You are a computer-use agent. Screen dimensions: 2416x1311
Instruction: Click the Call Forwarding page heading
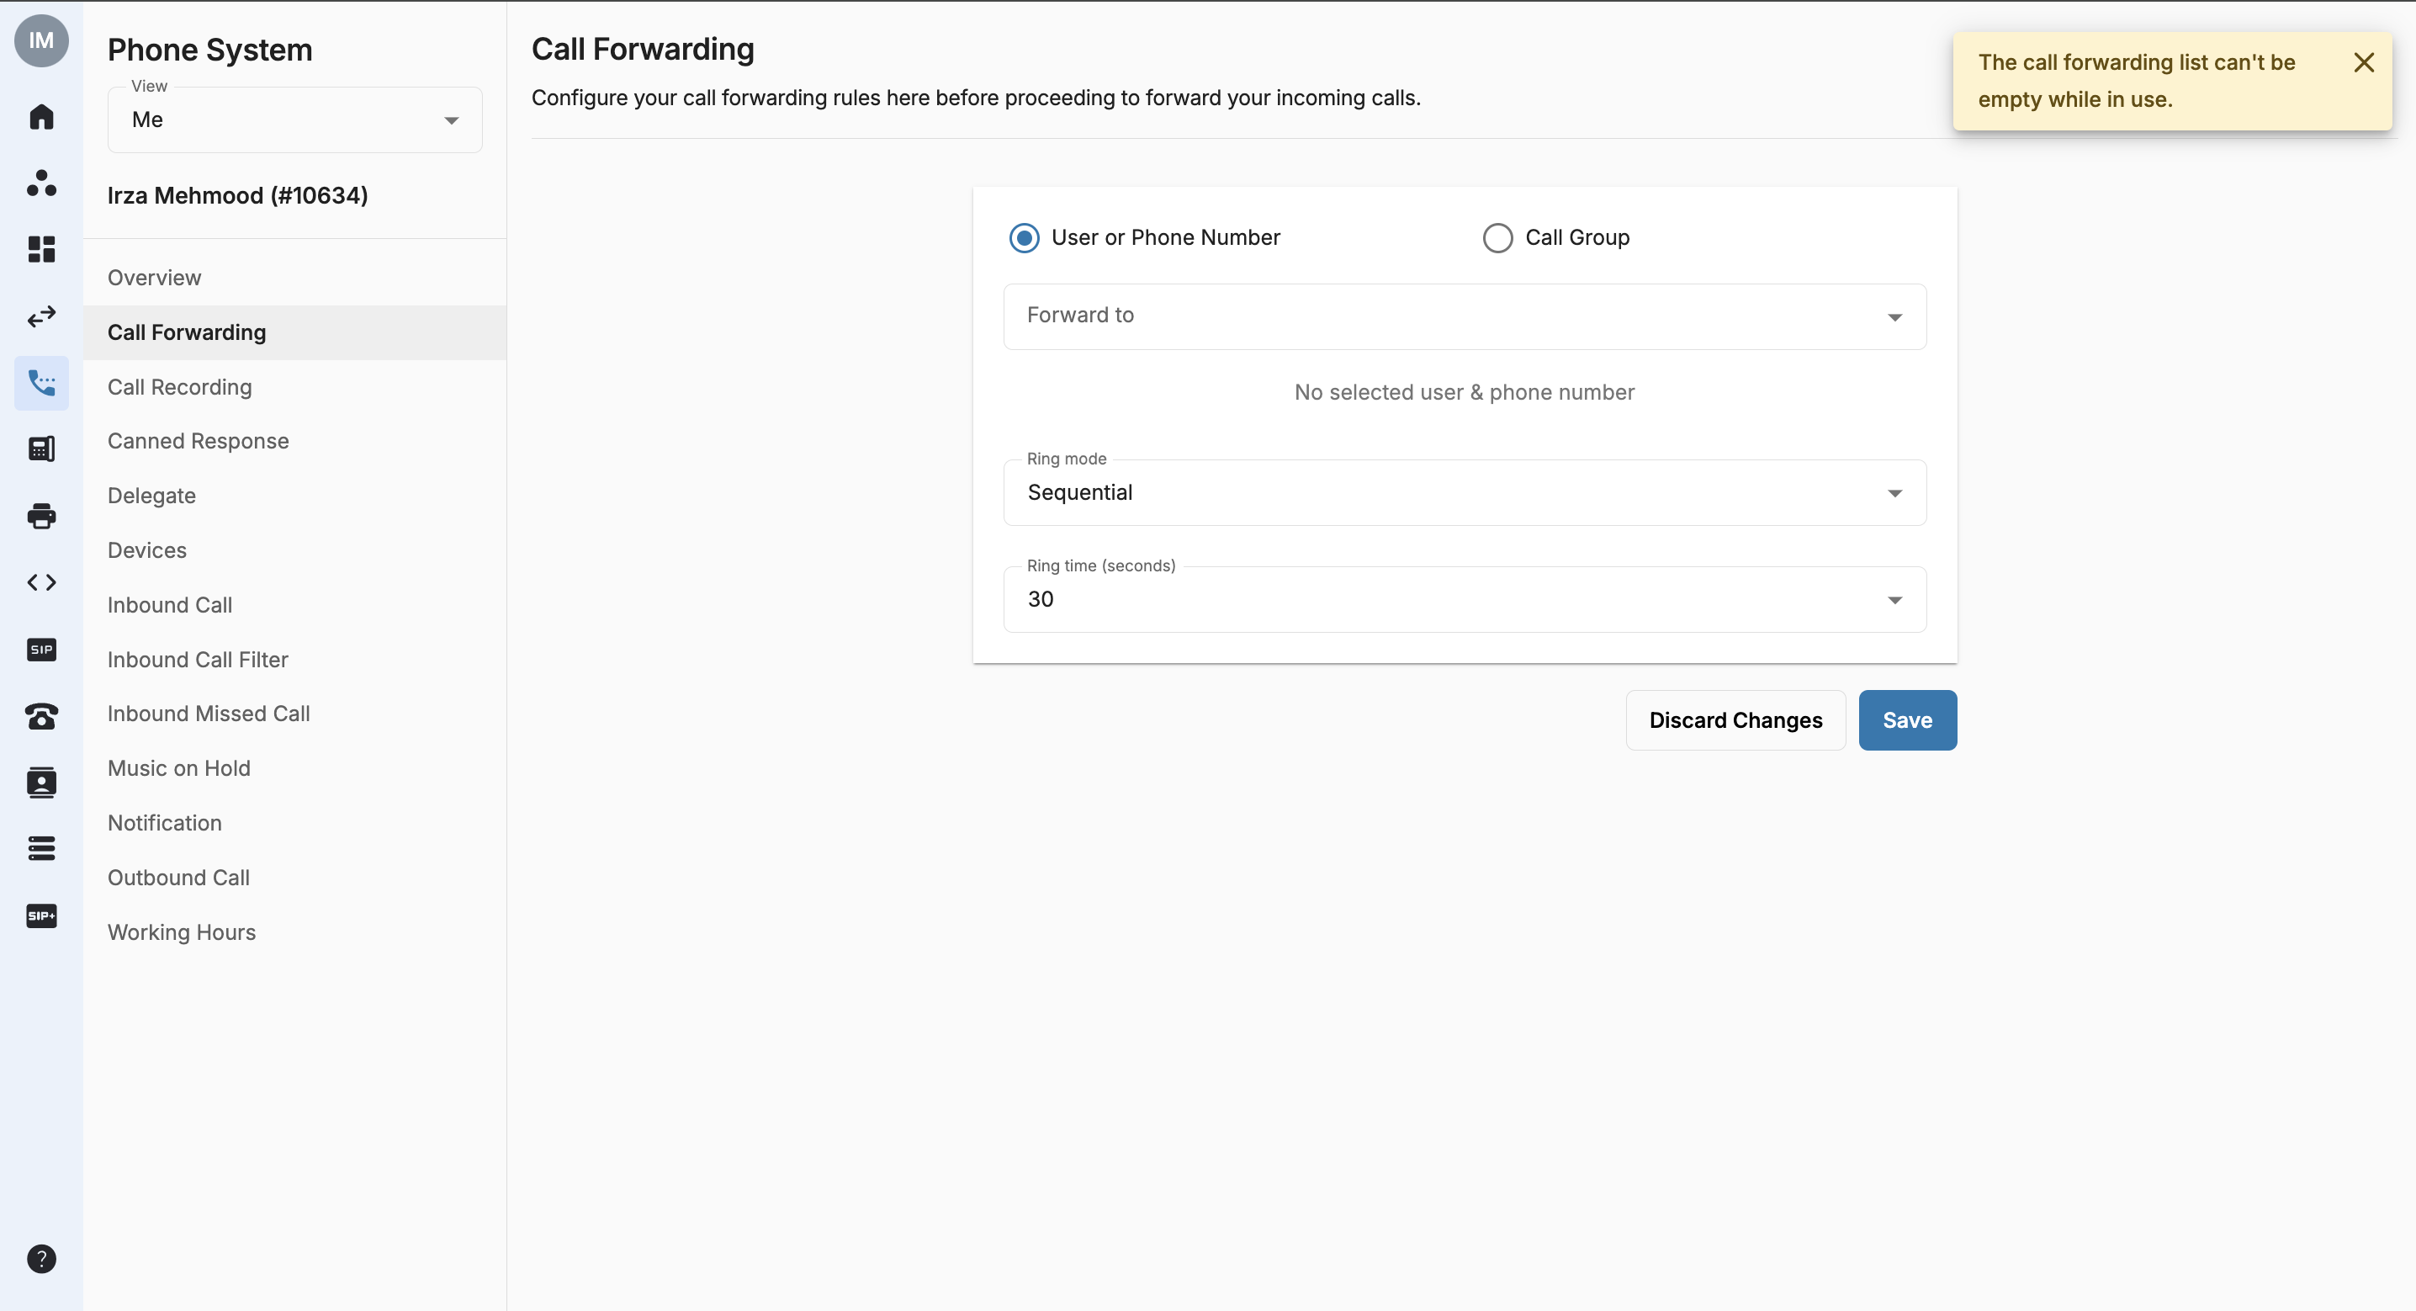pyautogui.click(x=643, y=49)
